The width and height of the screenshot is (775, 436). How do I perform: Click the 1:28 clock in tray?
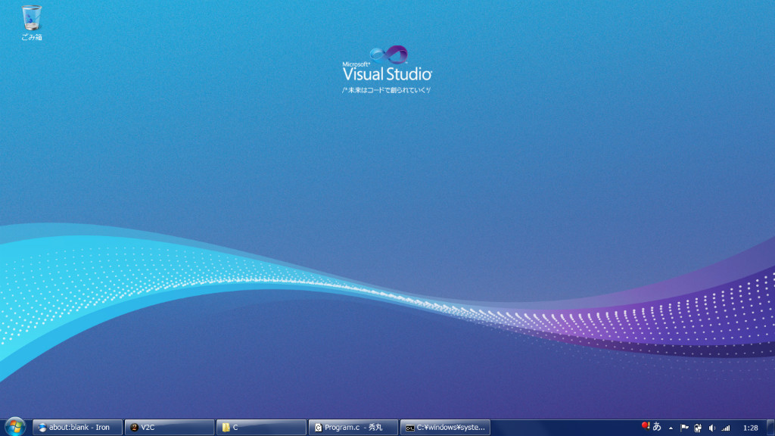[x=750, y=428]
